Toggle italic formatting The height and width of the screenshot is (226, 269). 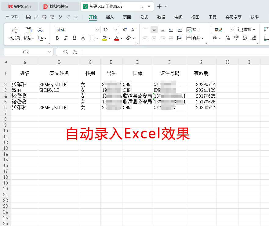(66, 38)
